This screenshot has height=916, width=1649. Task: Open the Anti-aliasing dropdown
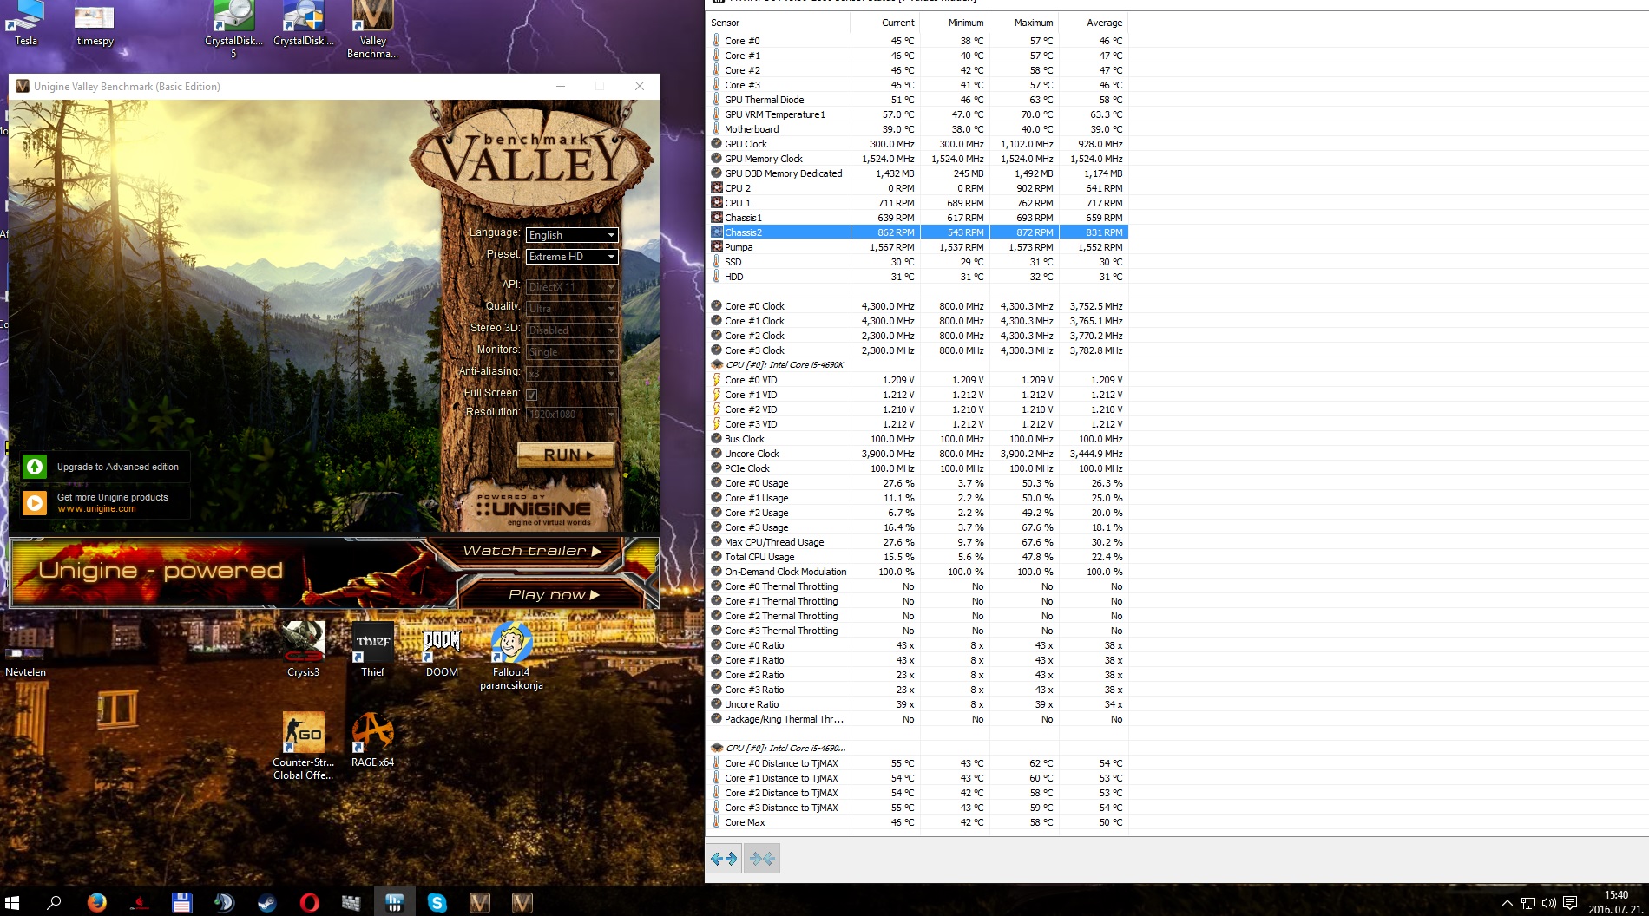572,374
